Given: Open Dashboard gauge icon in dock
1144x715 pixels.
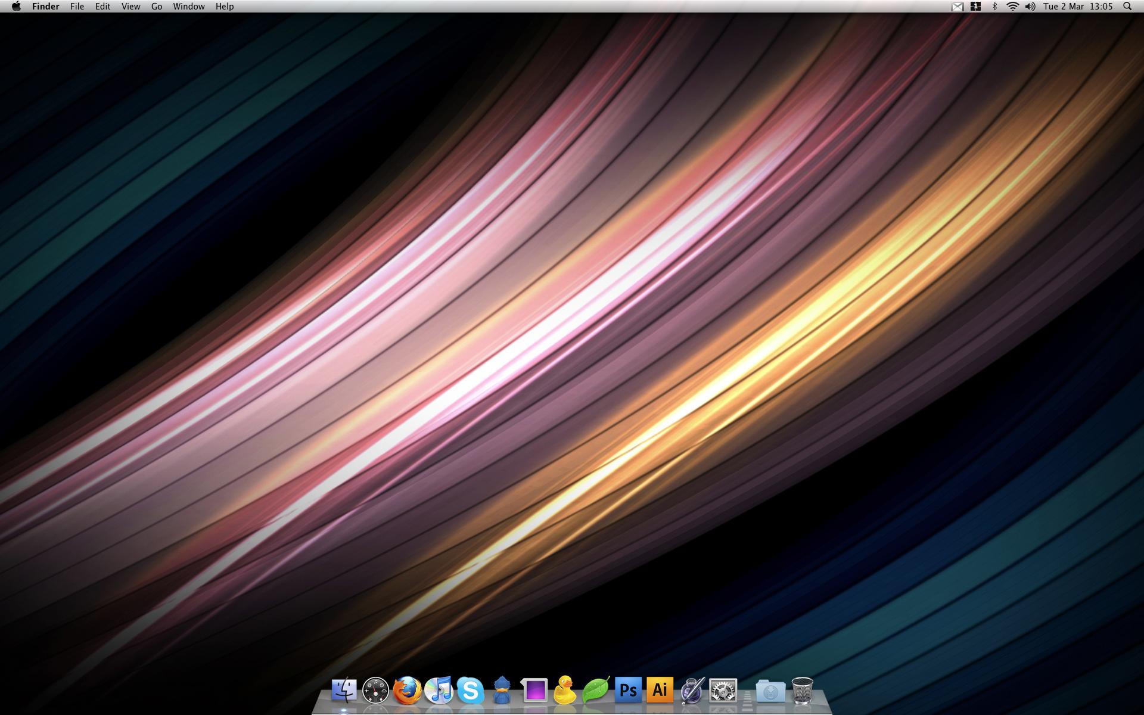Looking at the screenshot, I should coord(375,691).
